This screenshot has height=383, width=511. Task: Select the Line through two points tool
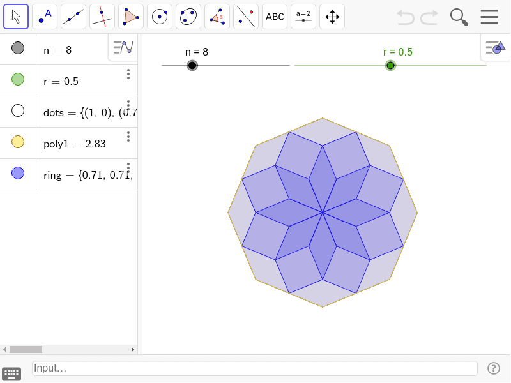[x=73, y=17]
